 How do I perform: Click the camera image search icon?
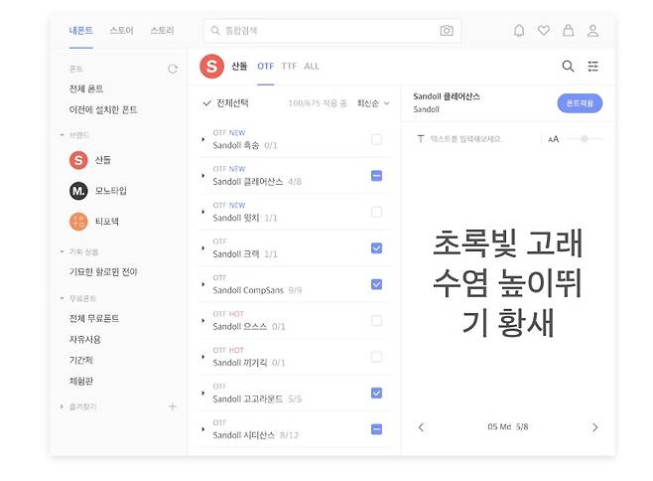pos(447,31)
